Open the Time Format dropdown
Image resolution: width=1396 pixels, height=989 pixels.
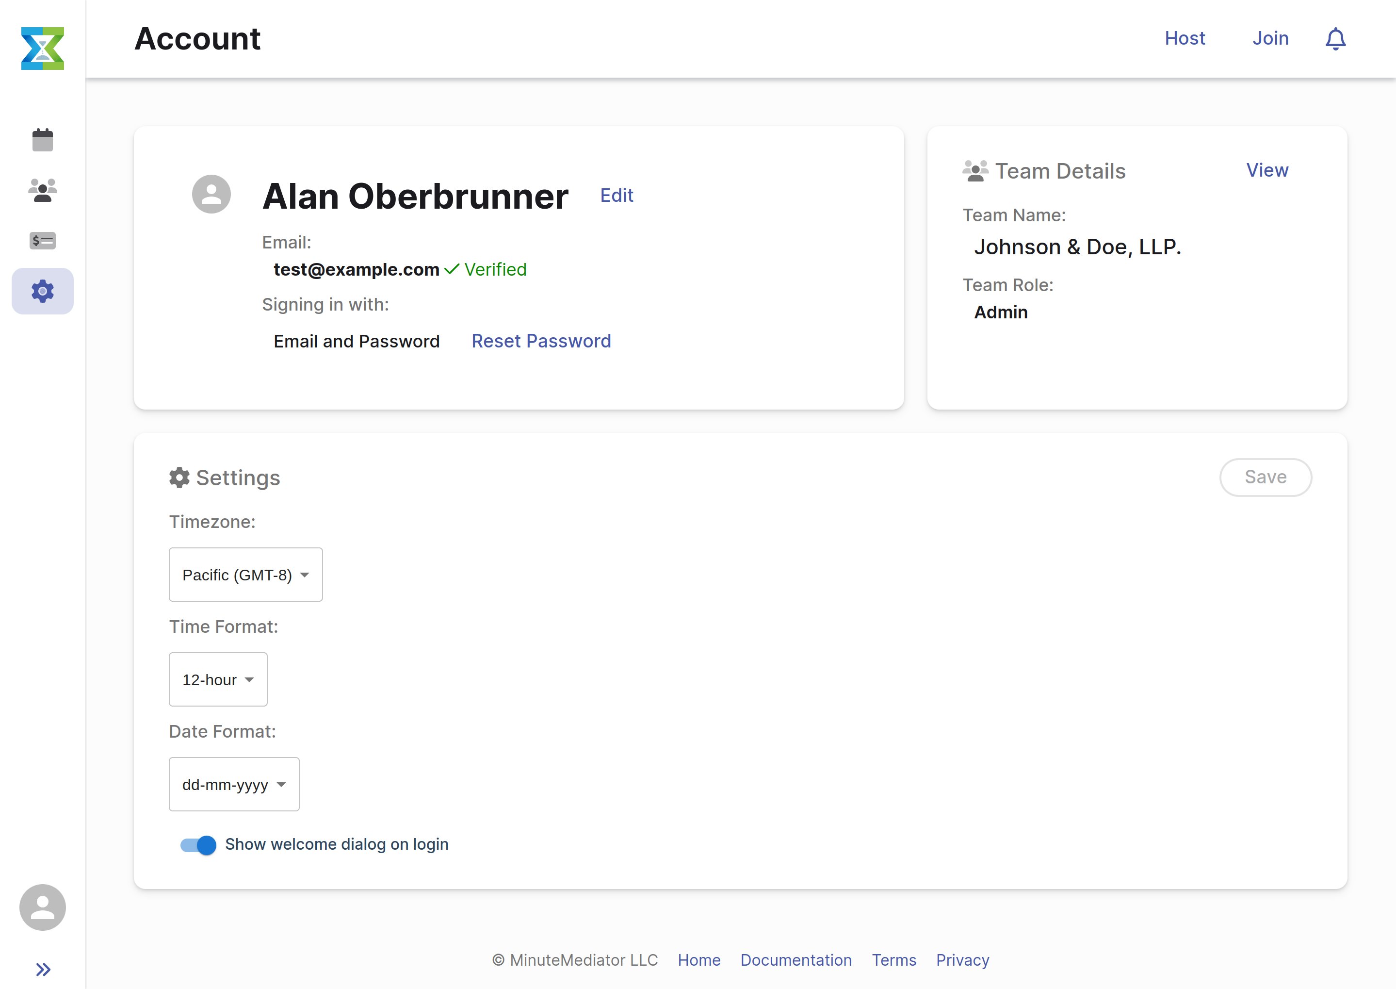point(217,679)
